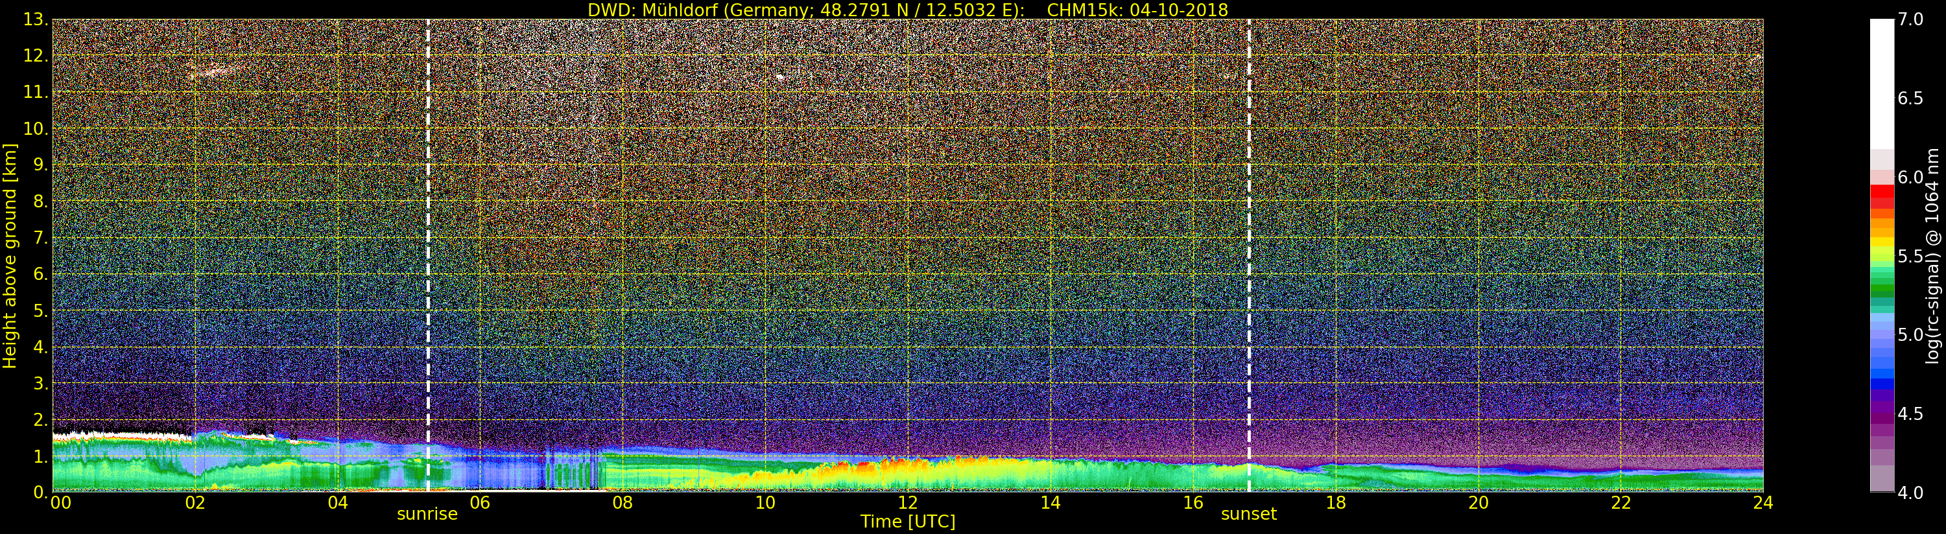Click the height axis tick '7.'

pyautogui.click(x=40, y=238)
